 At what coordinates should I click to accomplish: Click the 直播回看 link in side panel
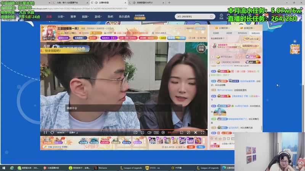(247, 28)
